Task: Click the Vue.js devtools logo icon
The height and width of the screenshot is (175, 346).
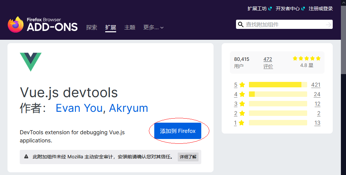Action: tap(31, 62)
